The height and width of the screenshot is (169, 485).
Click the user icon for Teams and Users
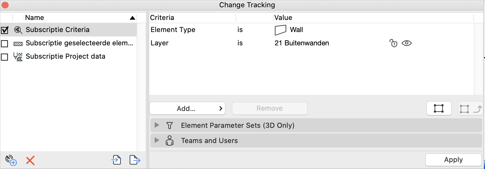[x=170, y=140]
